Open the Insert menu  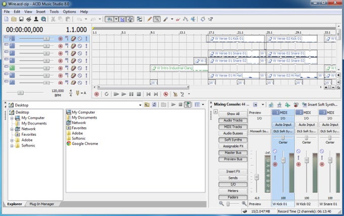point(40,11)
